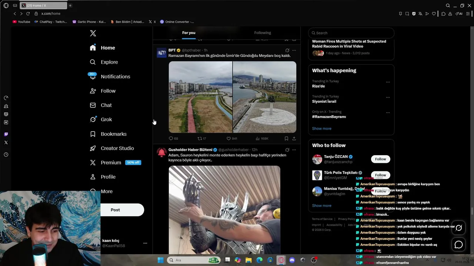Open Opera extensions cube icon
The image size is (474, 266).
443,14
